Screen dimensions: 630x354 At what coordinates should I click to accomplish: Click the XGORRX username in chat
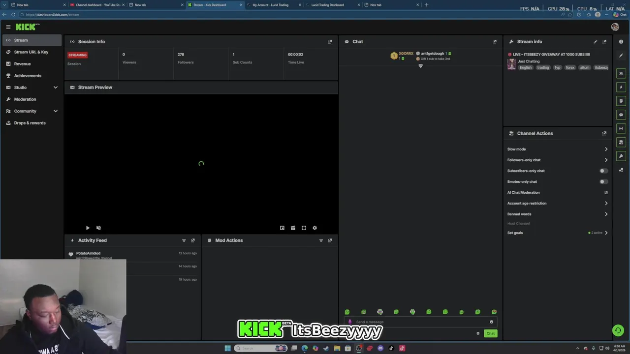[406, 54]
